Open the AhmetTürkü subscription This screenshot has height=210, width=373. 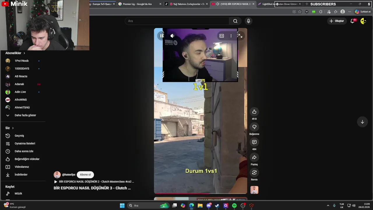pos(23,107)
